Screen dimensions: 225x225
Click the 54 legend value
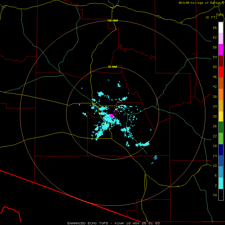click(x=215, y=57)
